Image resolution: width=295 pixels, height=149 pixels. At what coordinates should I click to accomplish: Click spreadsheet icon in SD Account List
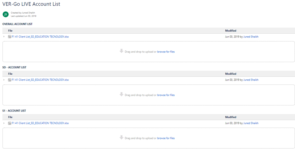pos(9,80)
